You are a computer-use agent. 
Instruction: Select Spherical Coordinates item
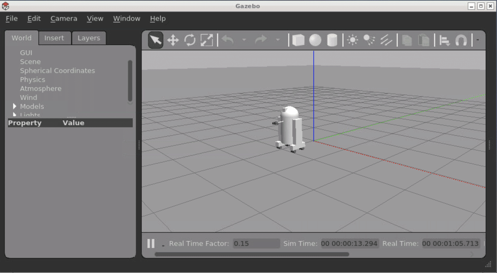pyautogui.click(x=58, y=70)
